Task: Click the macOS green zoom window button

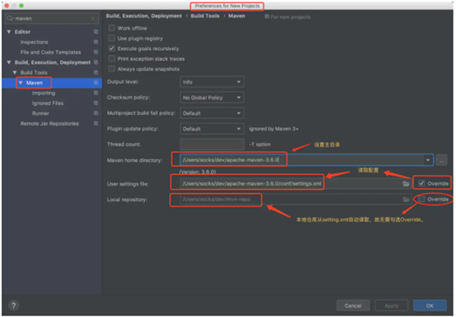Action: (x=21, y=6)
